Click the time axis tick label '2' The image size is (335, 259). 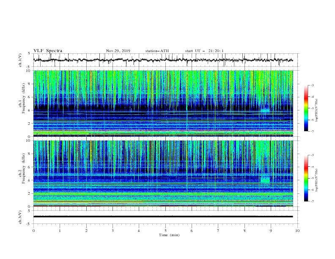click(86, 231)
